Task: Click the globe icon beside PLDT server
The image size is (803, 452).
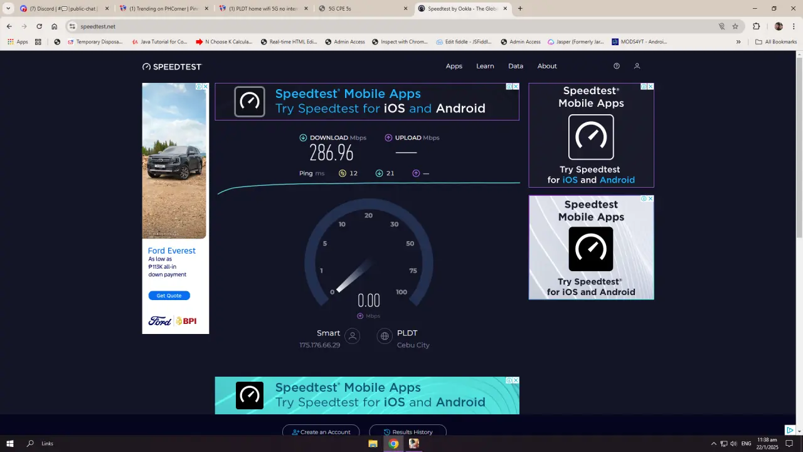Action: click(x=385, y=336)
